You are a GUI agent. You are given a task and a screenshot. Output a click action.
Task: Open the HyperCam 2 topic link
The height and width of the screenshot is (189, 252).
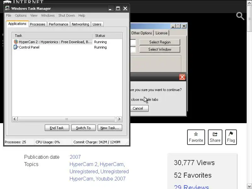[x=83, y=164]
